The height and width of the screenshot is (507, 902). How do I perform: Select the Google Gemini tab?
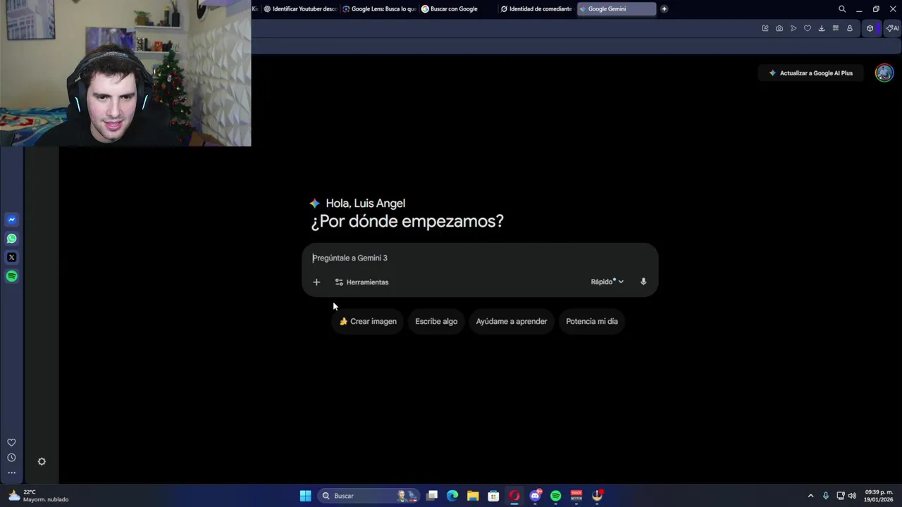pyautogui.click(x=617, y=9)
